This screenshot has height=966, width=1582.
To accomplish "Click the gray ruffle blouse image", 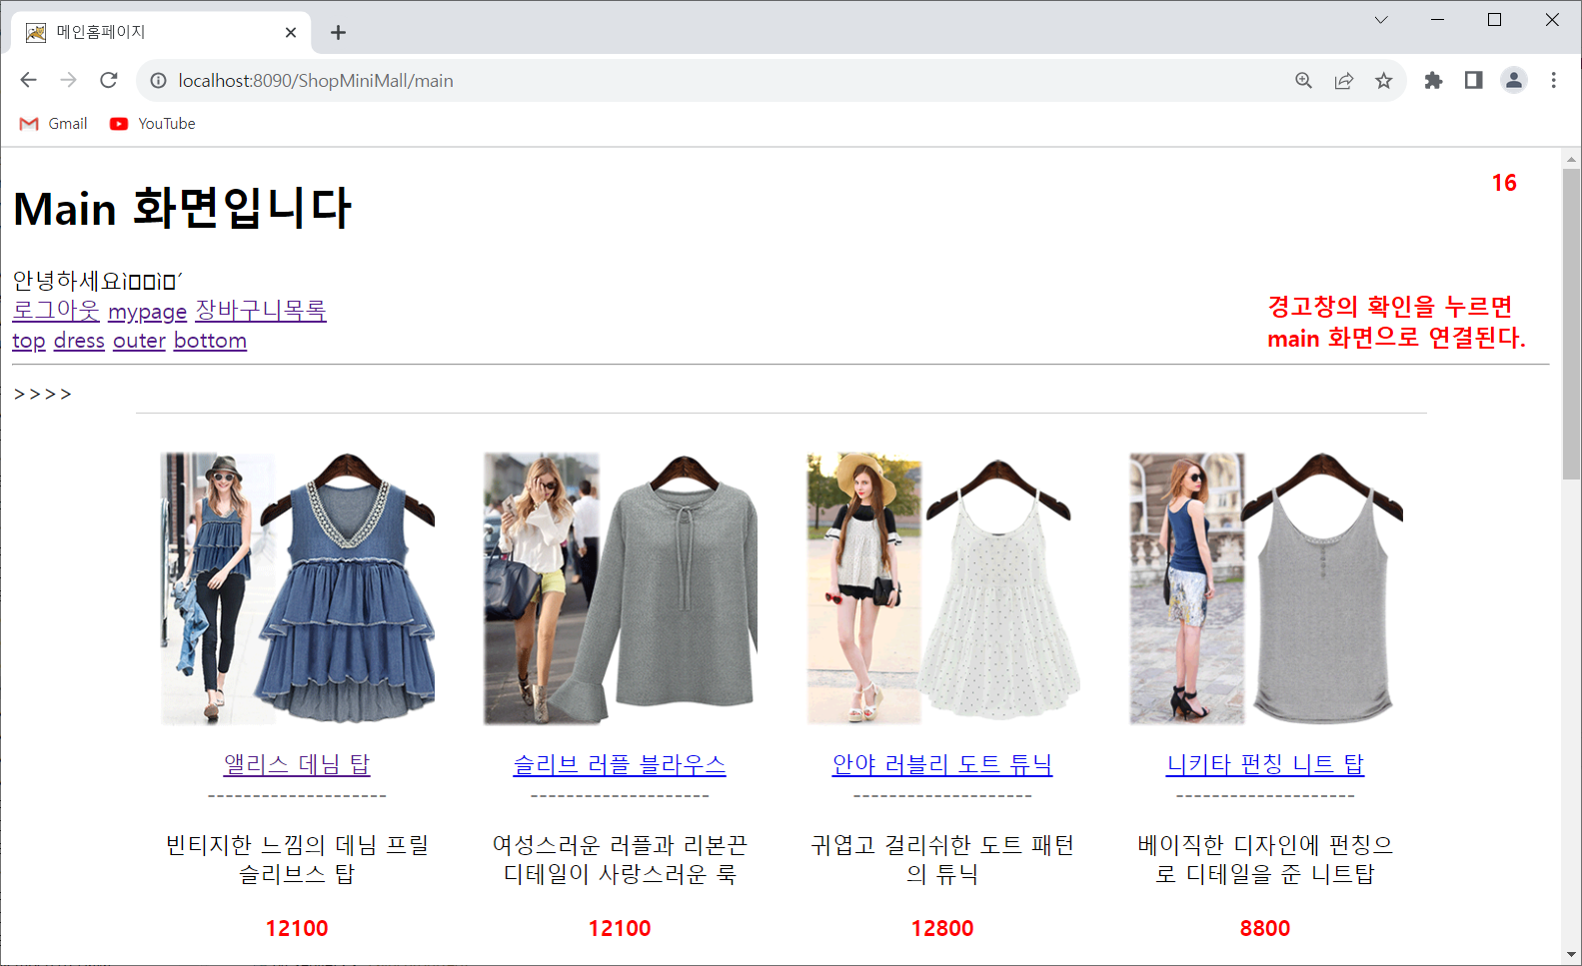I will 621,588.
